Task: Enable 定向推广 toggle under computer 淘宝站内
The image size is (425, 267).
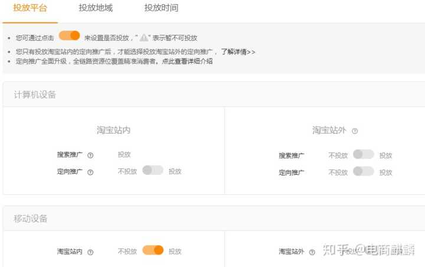Action: pyautogui.click(x=152, y=171)
